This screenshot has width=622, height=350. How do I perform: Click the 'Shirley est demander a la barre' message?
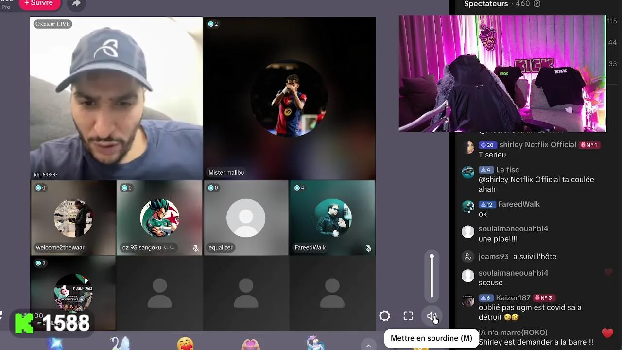coord(536,342)
